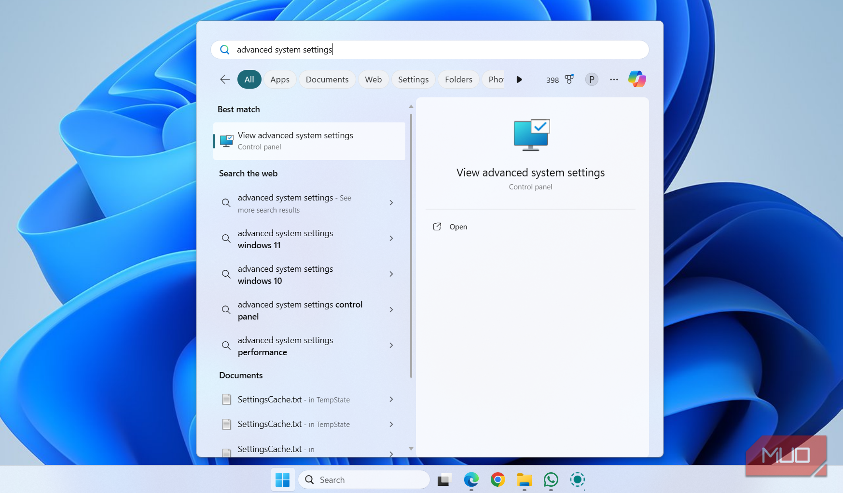The width and height of the screenshot is (843, 493).
Task: Open the teal circular app on taskbar
Action: [577, 480]
